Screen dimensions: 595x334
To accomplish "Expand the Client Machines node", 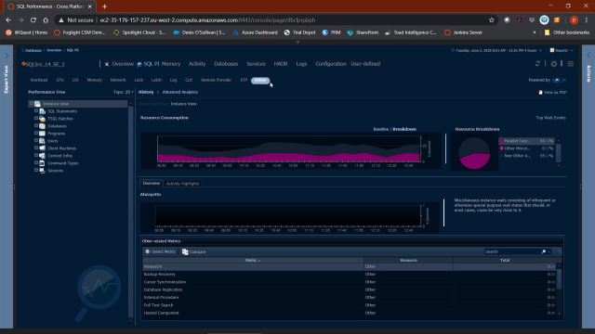I will [x=36, y=148].
